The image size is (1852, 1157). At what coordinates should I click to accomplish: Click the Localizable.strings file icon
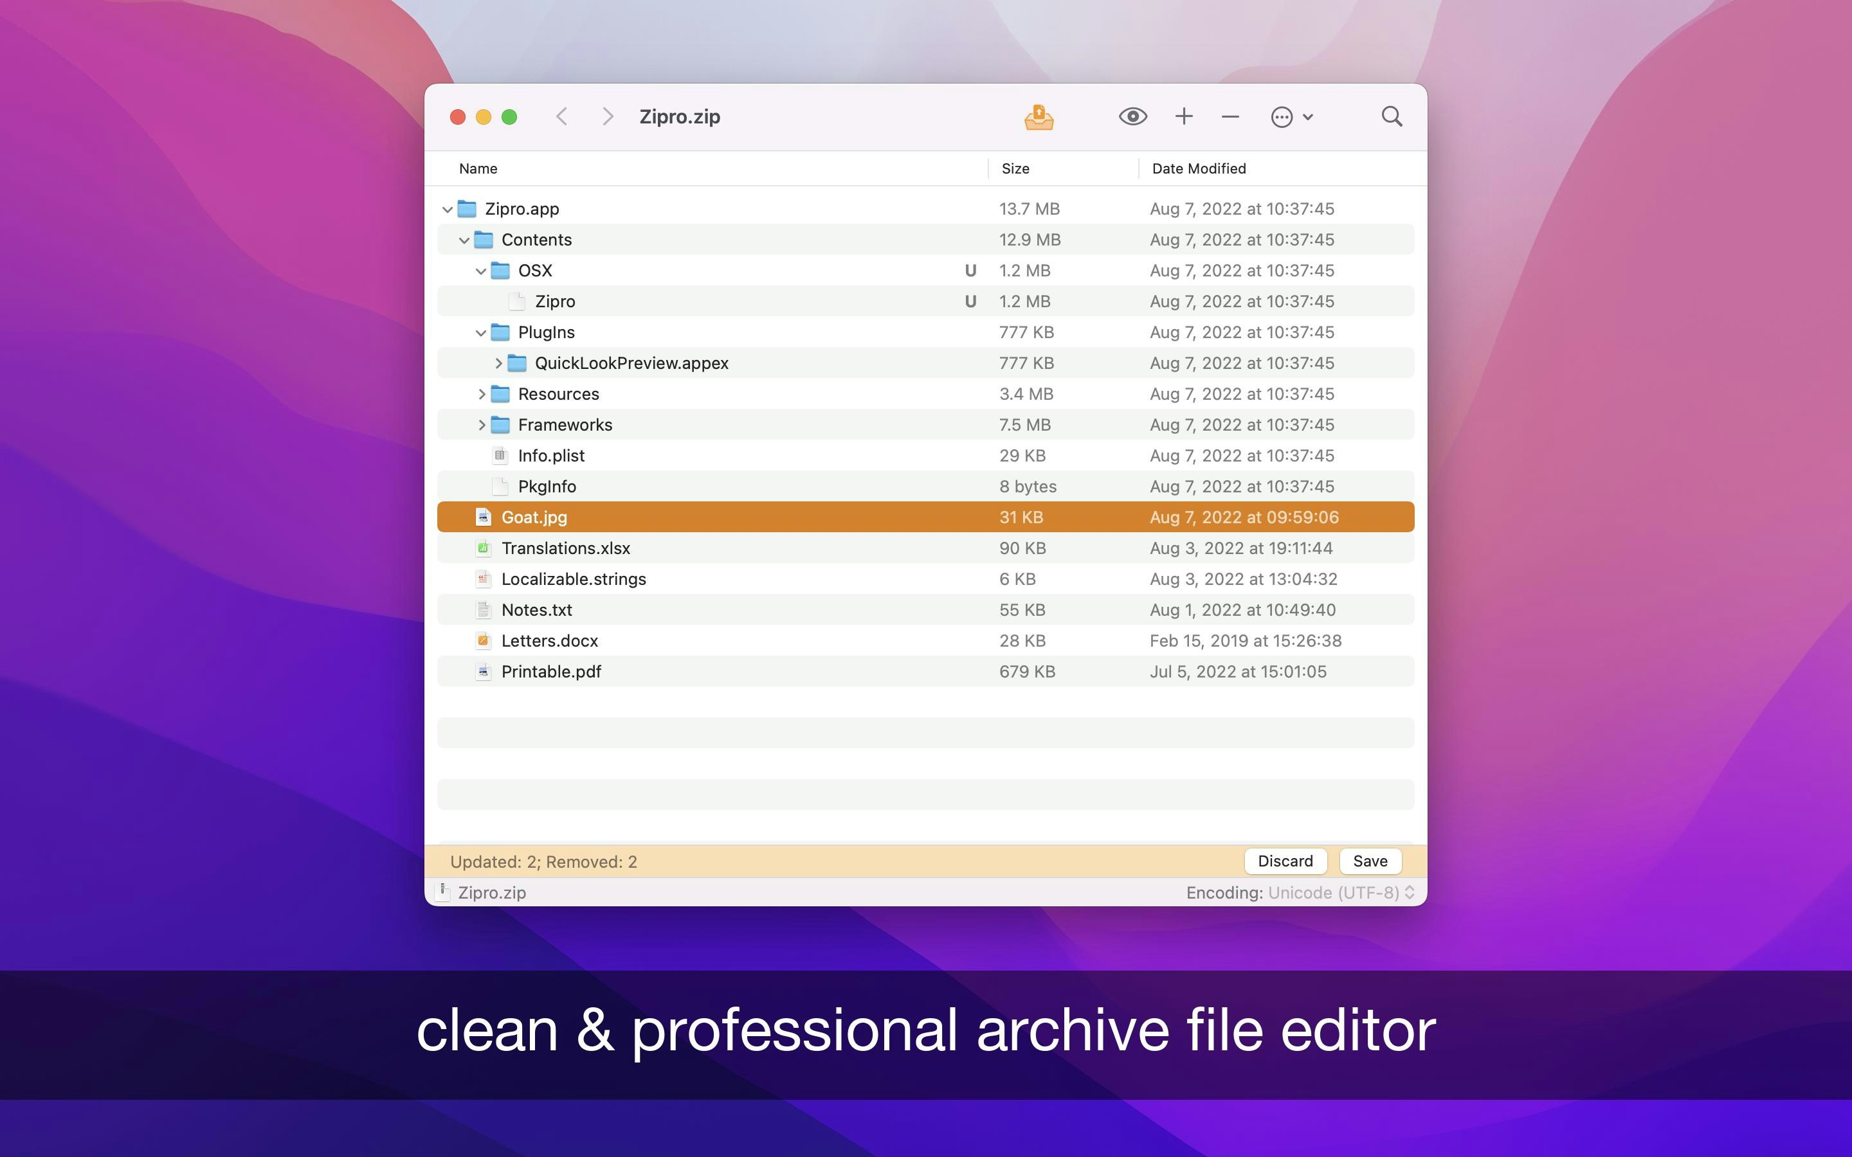483,579
